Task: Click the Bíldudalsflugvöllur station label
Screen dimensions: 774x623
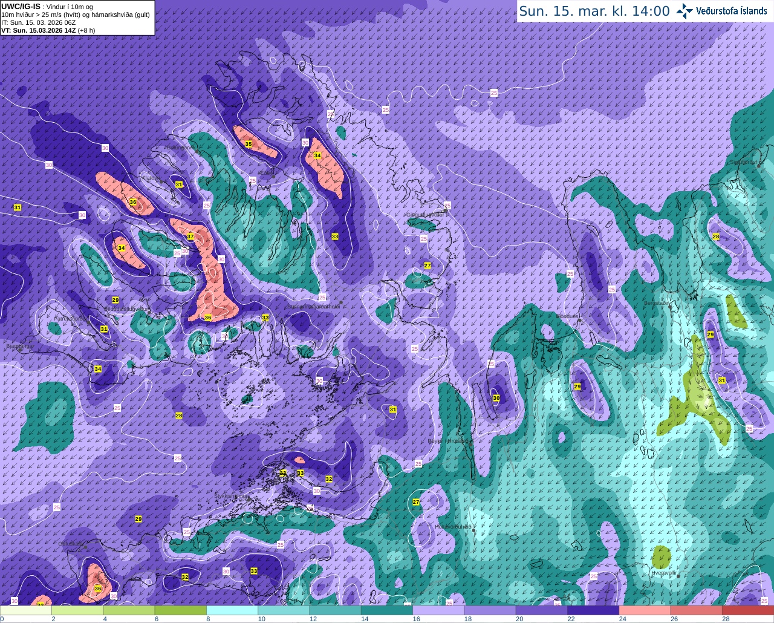Action: (126, 308)
